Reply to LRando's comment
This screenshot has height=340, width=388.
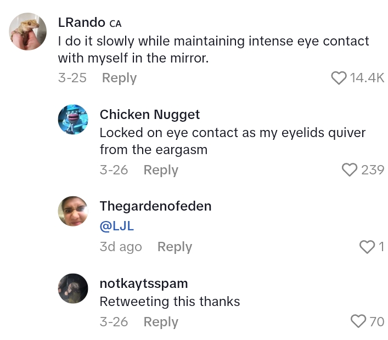pos(119,78)
